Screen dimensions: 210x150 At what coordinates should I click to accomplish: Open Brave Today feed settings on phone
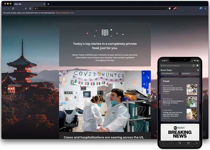click(198, 70)
